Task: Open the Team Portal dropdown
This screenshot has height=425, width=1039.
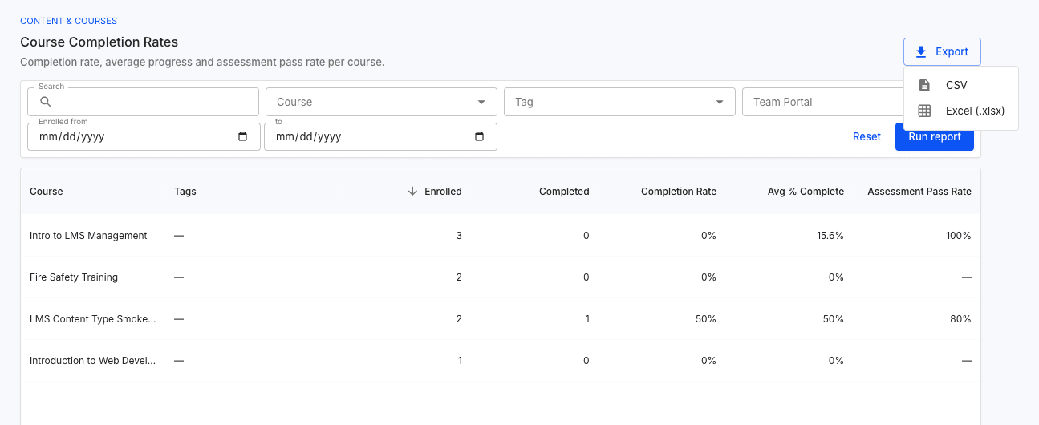Action: click(x=822, y=102)
